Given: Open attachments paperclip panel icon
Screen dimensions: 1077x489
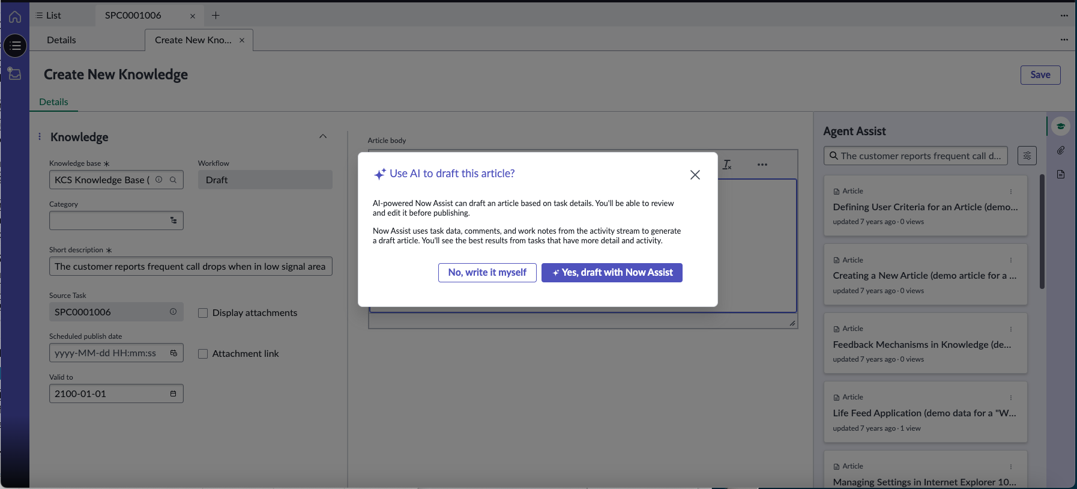Looking at the screenshot, I should [1061, 150].
